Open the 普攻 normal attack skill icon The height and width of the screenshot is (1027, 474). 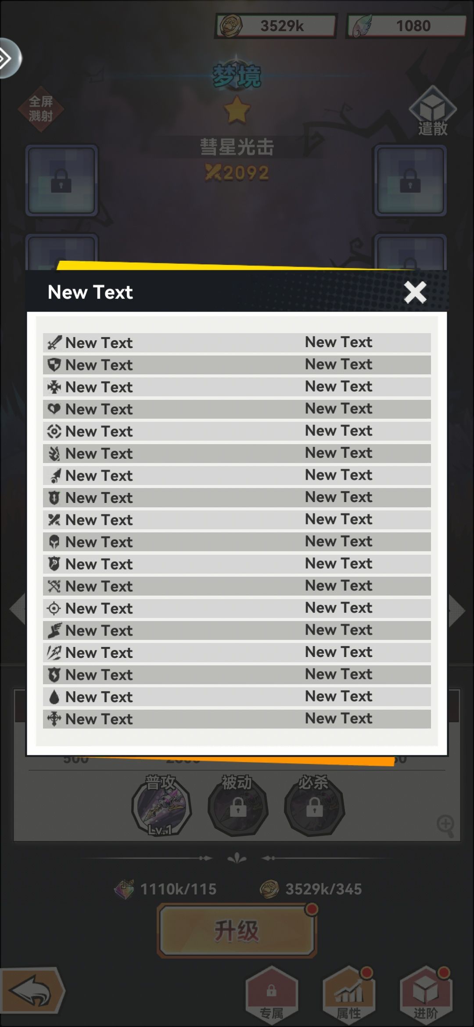pyautogui.click(x=161, y=806)
